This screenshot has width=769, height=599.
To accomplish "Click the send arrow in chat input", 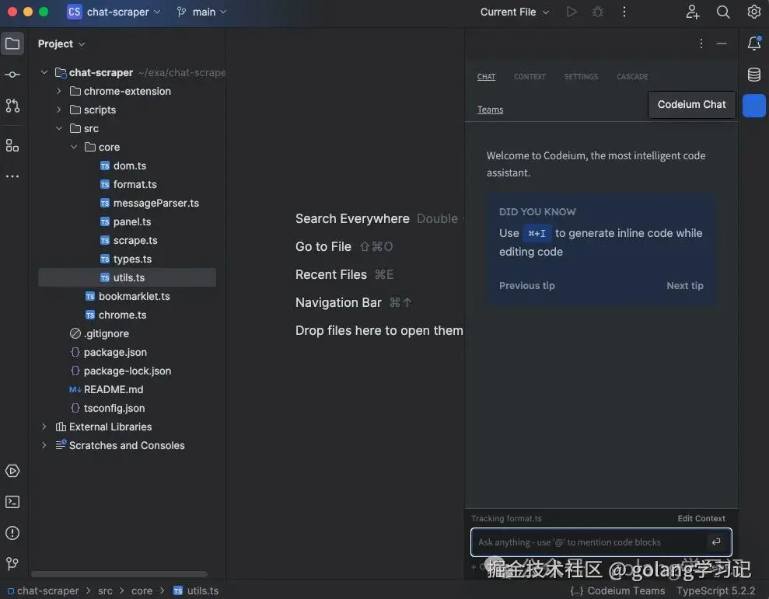I will [716, 542].
